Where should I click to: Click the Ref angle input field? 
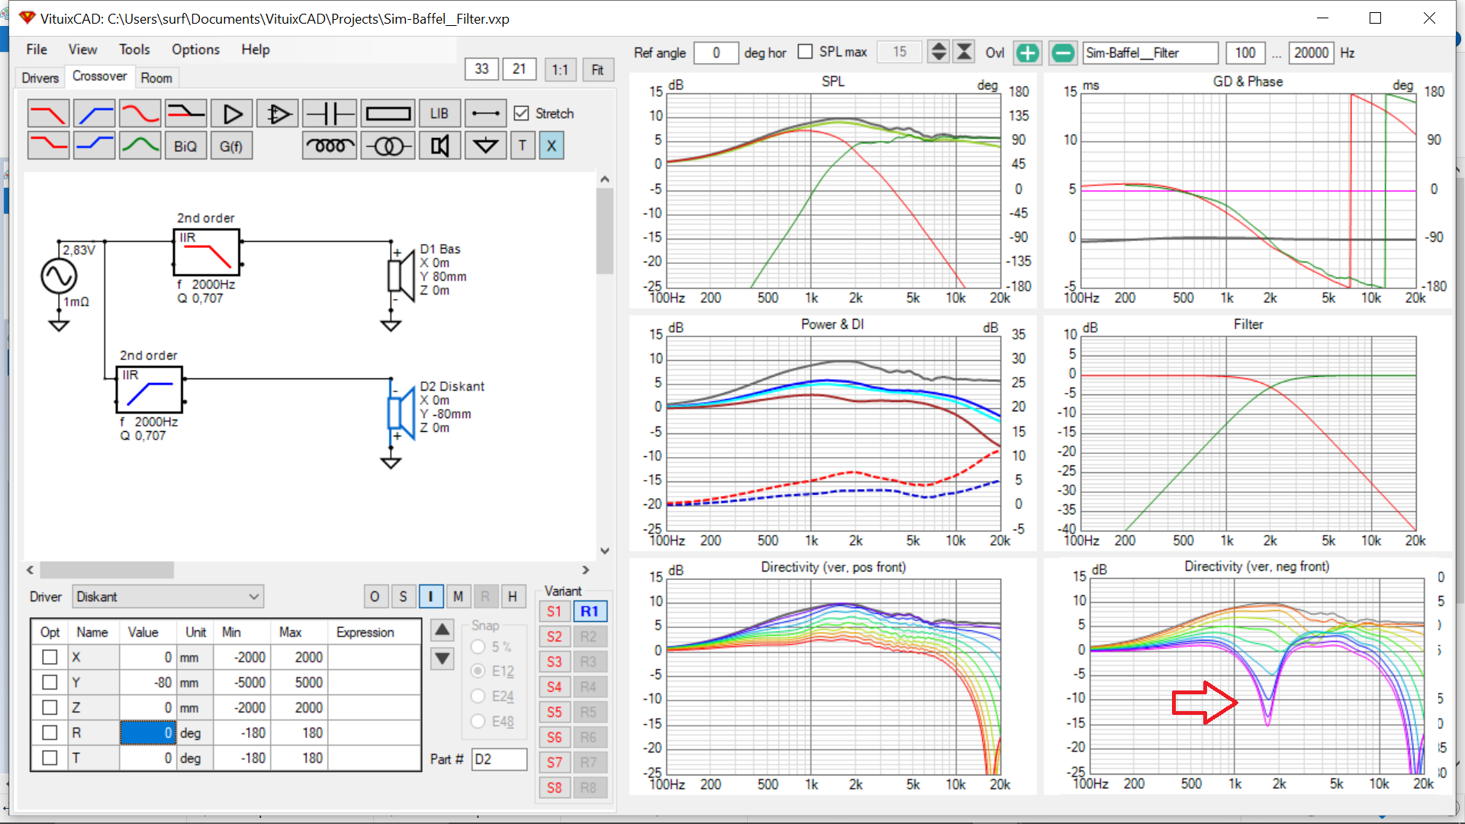tap(716, 53)
